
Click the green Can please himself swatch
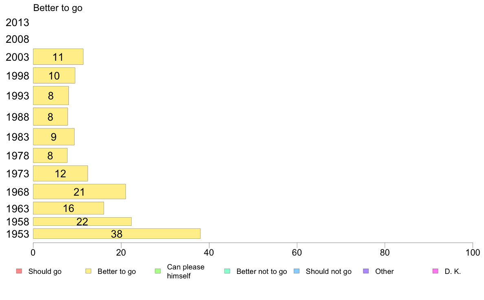pyautogui.click(x=158, y=271)
